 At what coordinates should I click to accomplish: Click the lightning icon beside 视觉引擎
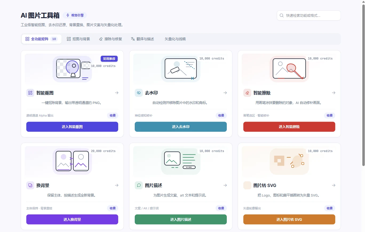[68, 15]
